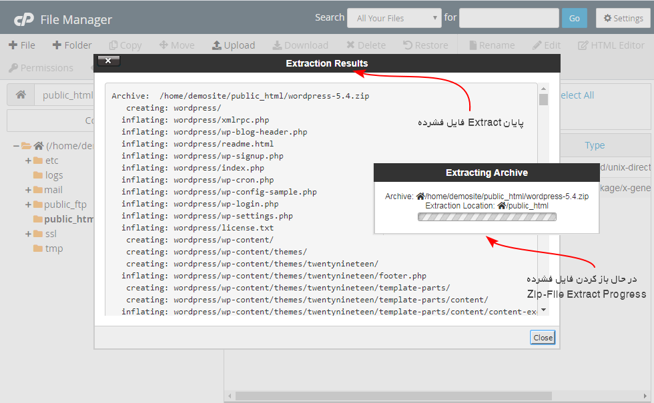Click the wordpress/wp-settings.php log line
Screen dimensions: 654x403
(208, 216)
